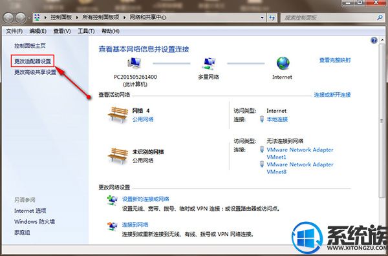
Task: Click the bench icon for 网络 4
Action: tap(118, 115)
